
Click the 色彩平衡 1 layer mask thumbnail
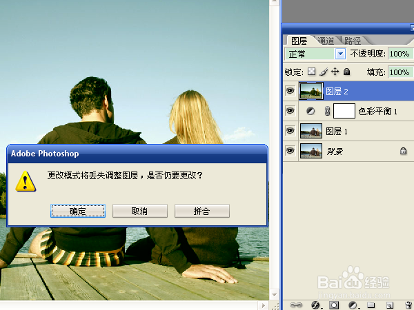[x=344, y=111]
